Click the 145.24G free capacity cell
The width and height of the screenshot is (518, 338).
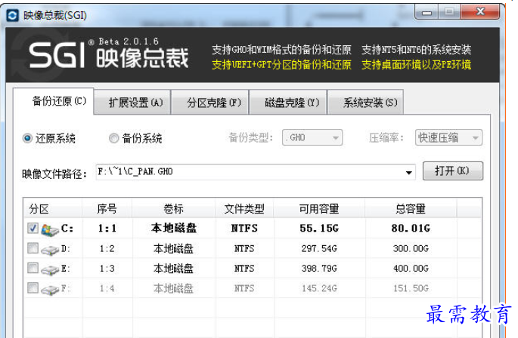(319, 288)
